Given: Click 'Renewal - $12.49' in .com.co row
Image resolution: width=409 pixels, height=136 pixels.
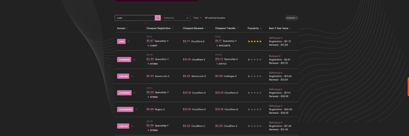Looking at the screenshot, I should point(278,129).
